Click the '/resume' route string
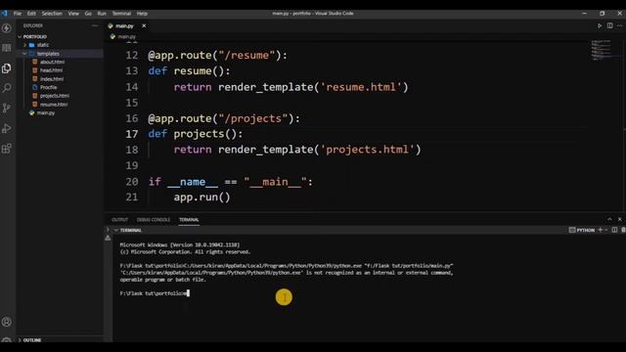The width and height of the screenshot is (626, 352). point(247,55)
